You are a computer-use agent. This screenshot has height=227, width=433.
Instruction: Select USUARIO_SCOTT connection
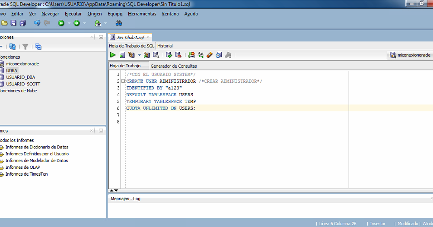(x=23, y=84)
